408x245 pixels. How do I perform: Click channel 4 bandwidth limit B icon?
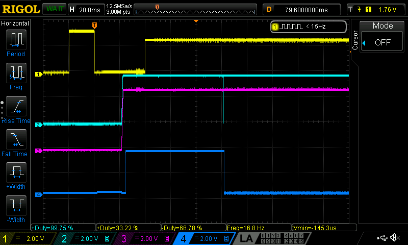coord(226,238)
